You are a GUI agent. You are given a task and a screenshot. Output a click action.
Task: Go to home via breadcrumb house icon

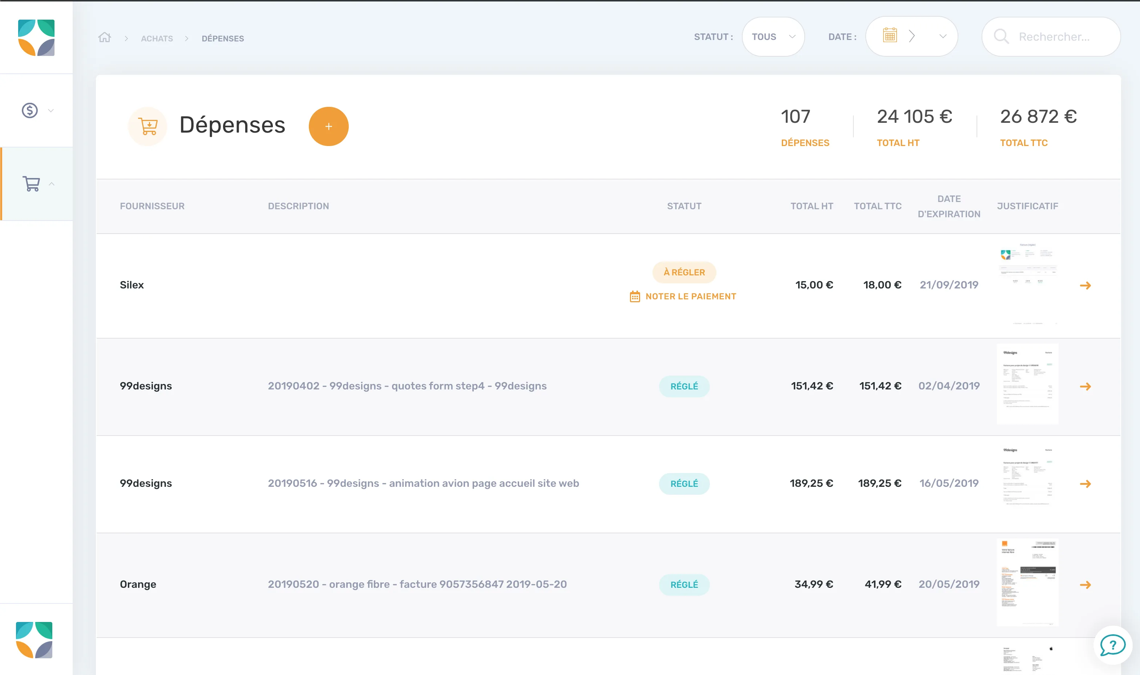[105, 37]
